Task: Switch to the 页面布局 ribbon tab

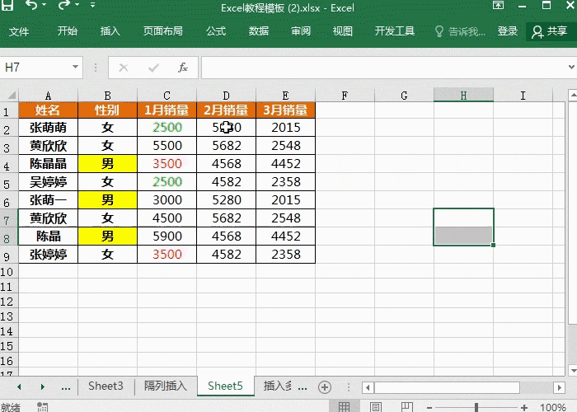Action: (x=163, y=31)
